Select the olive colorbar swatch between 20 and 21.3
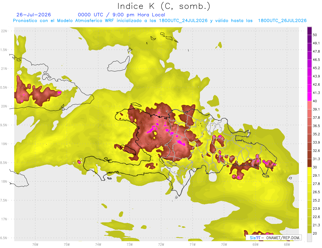 [x=309, y=229]
